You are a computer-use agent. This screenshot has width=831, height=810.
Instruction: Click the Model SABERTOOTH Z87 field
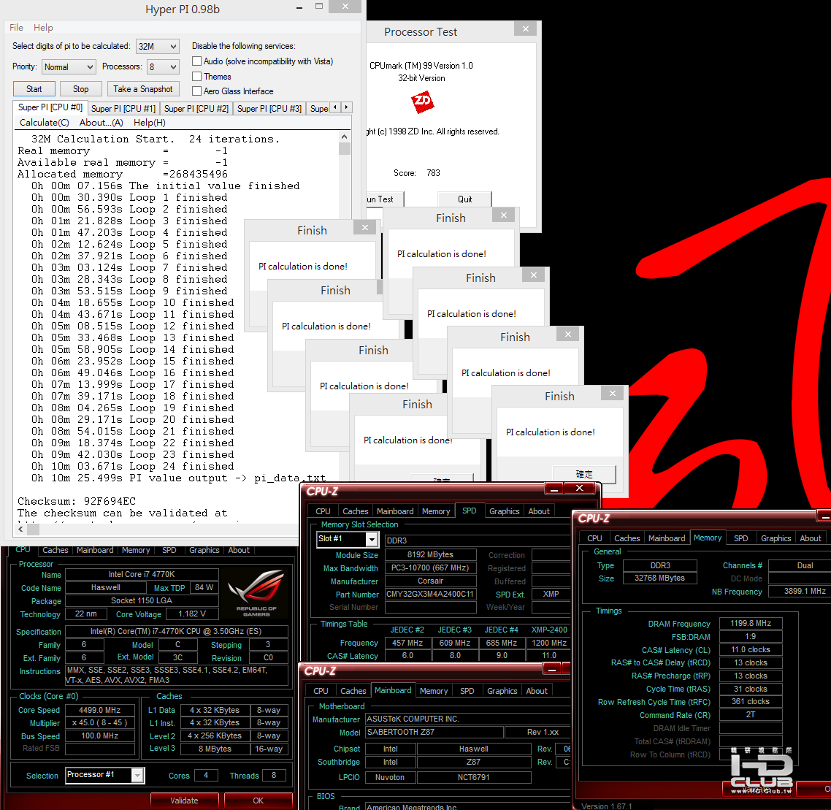[434, 732]
